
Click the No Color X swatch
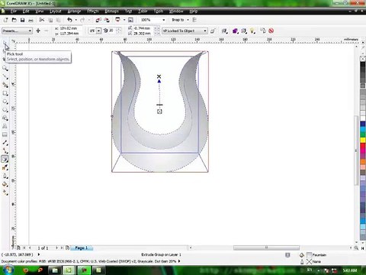coord(363,59)
